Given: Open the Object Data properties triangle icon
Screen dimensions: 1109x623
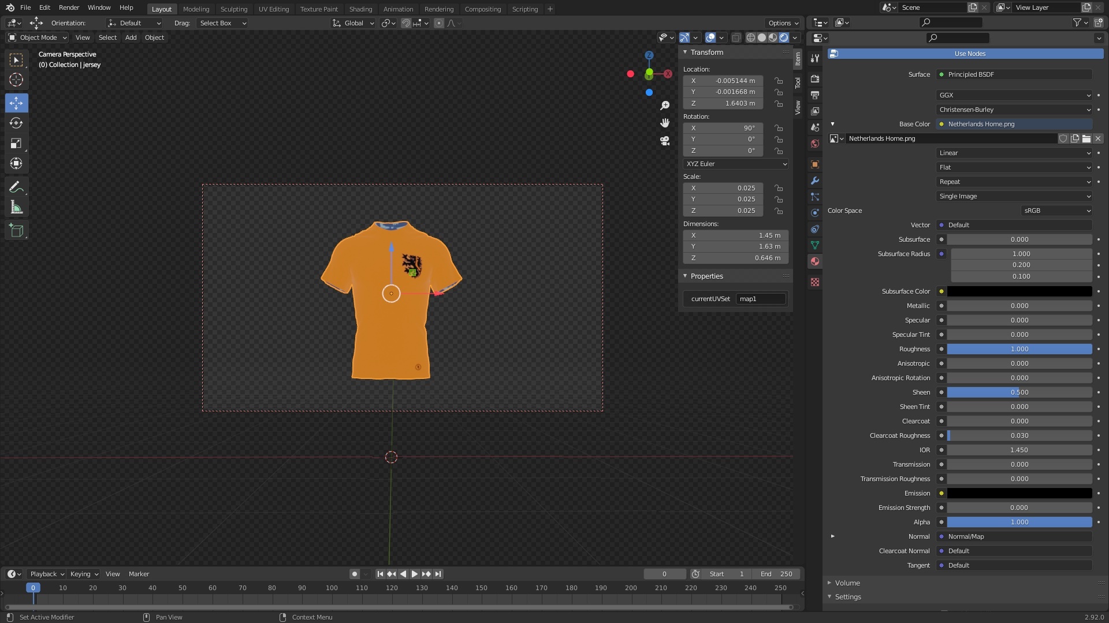Looking at the screenshot, I should 815,245.
